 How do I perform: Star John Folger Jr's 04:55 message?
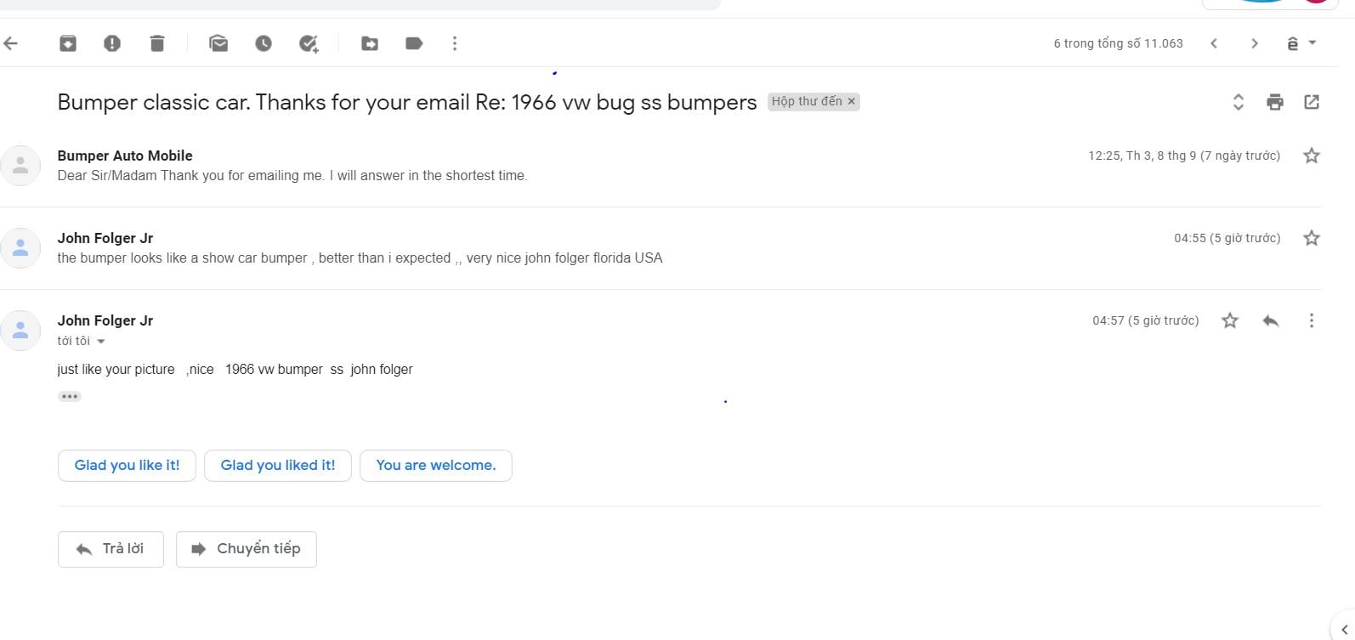(1312, 238)
